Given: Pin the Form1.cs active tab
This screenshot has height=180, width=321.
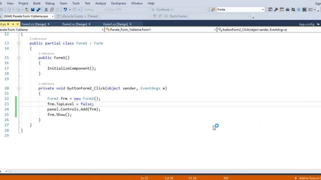Looking at the screenshot, I should click(8, 24).
